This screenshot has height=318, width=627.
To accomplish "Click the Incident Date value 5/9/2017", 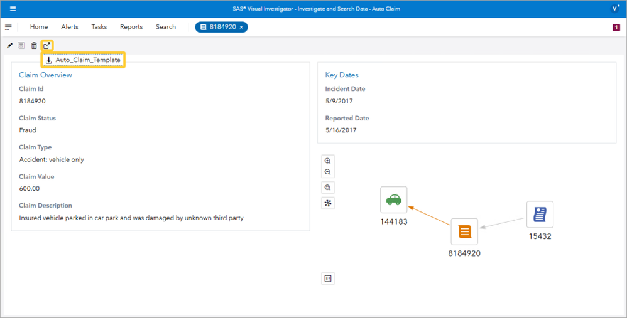I will tap(339, 101).
